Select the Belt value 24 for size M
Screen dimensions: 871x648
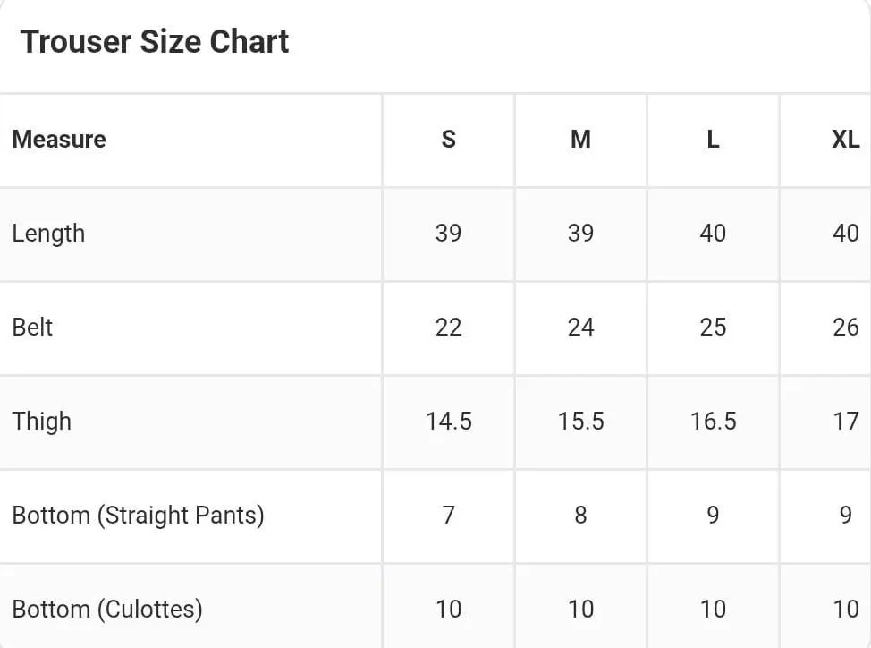coord(580,328)
